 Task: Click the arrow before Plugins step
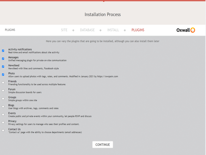coord(125,30)
